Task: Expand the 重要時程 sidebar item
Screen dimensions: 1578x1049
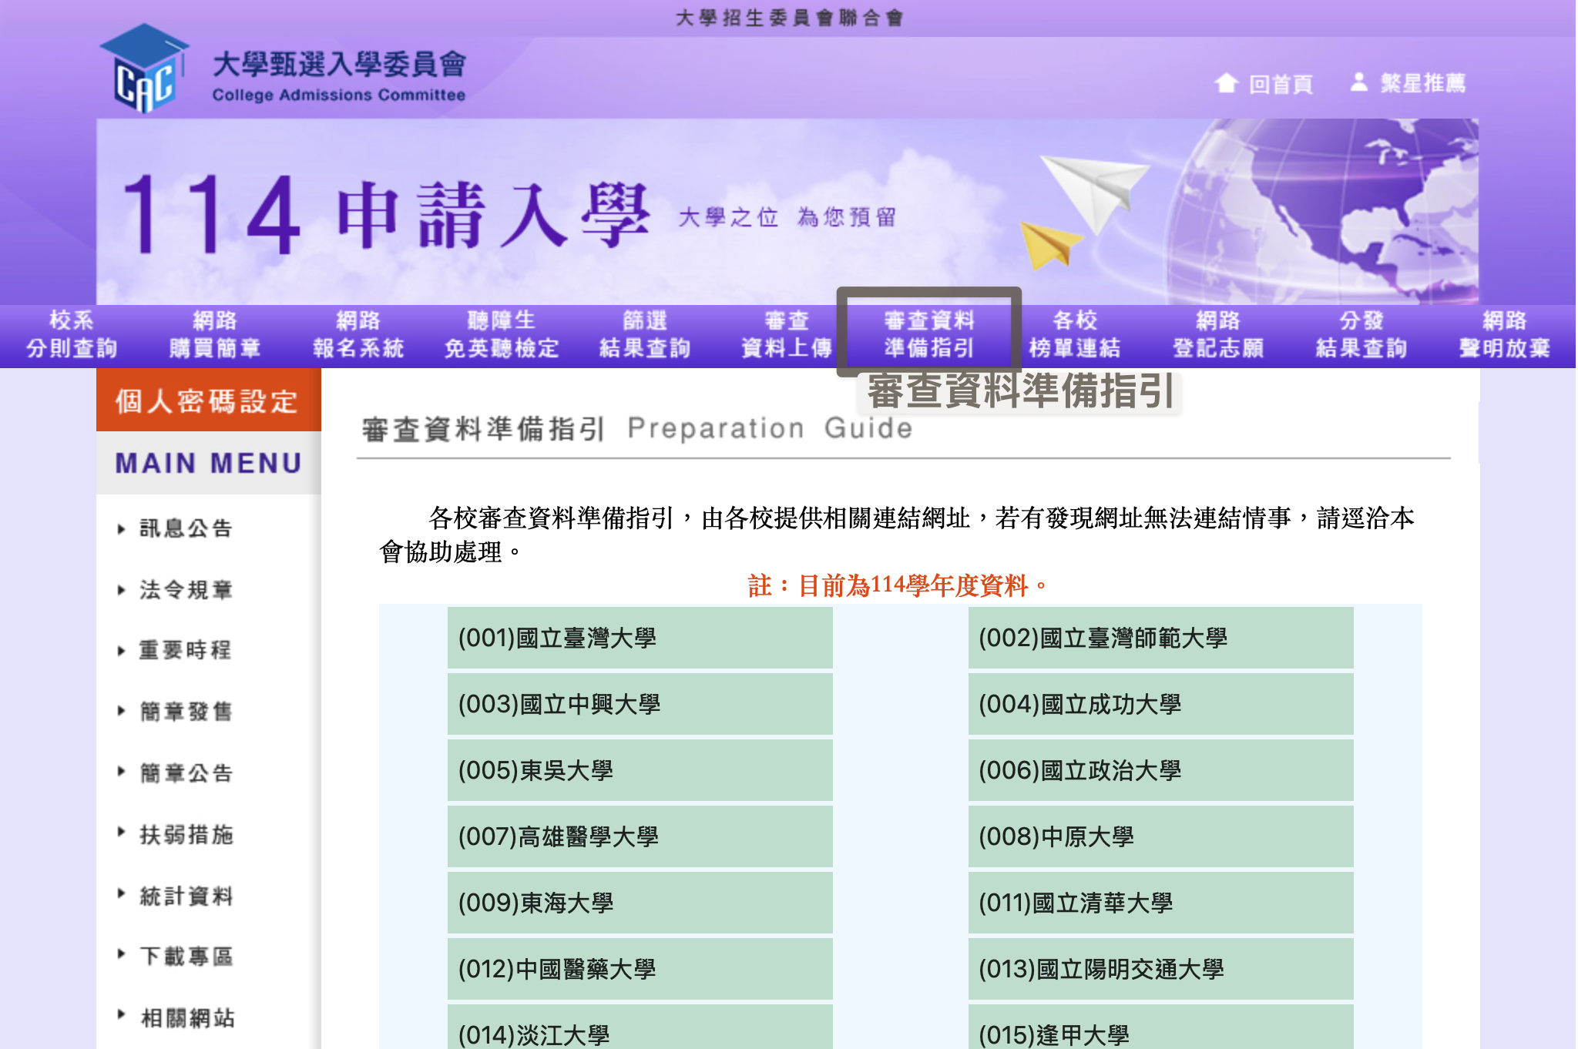Action: tap(185, 651)
